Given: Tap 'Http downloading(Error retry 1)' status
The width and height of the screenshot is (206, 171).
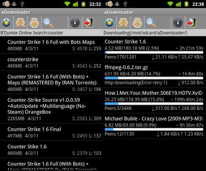Looking at the screenshot, I should [x=136, y=83].
